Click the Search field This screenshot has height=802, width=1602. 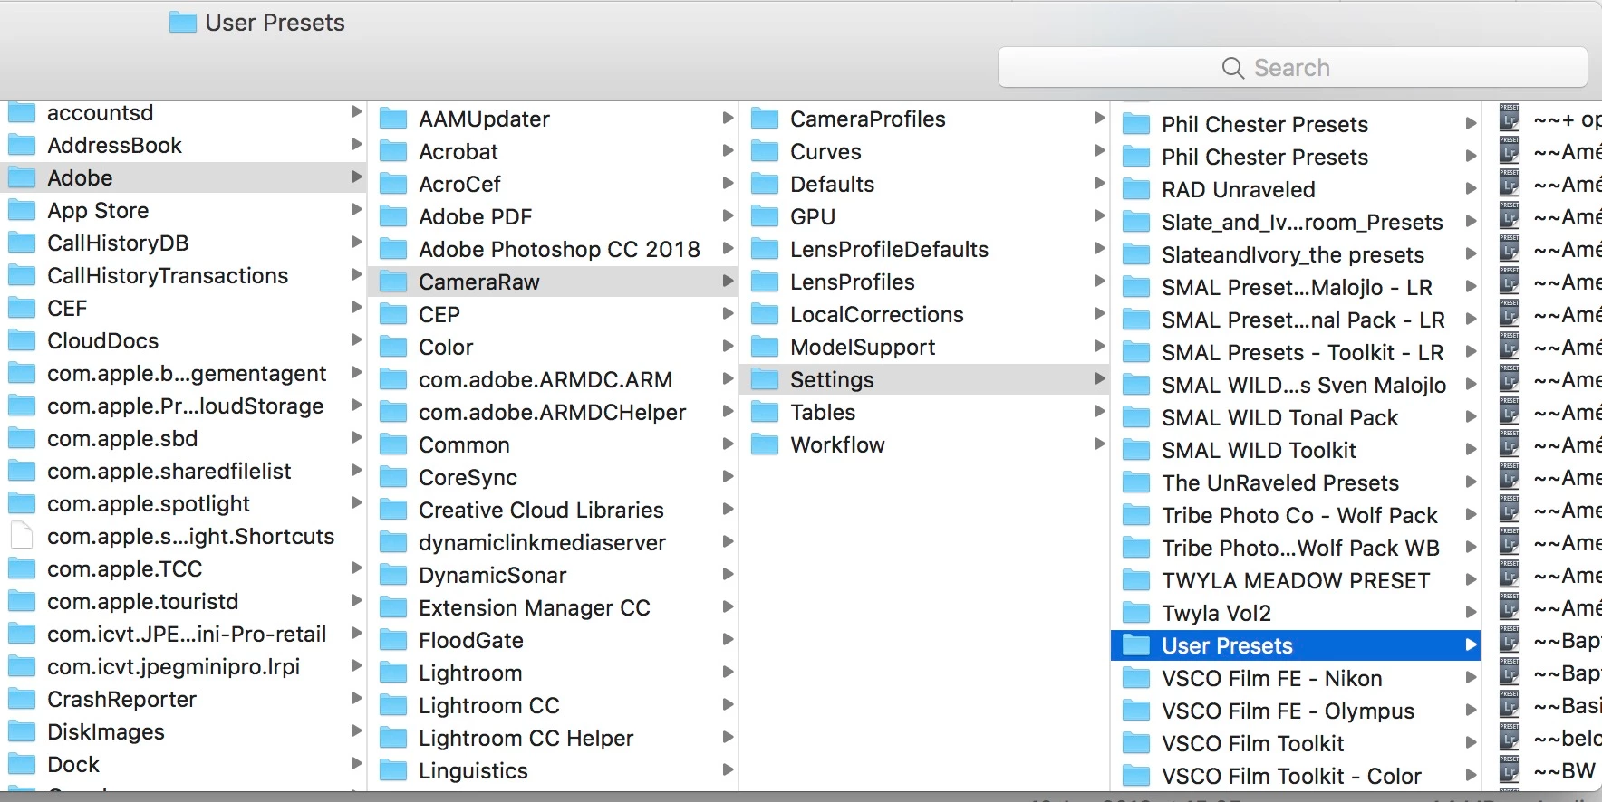point(1292,68)
